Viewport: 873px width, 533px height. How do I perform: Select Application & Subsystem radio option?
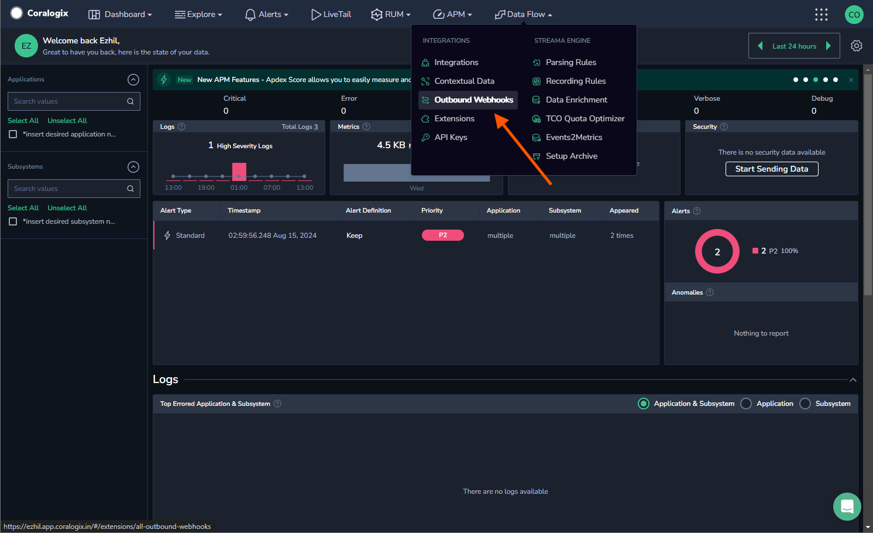[x=644, y=404]
